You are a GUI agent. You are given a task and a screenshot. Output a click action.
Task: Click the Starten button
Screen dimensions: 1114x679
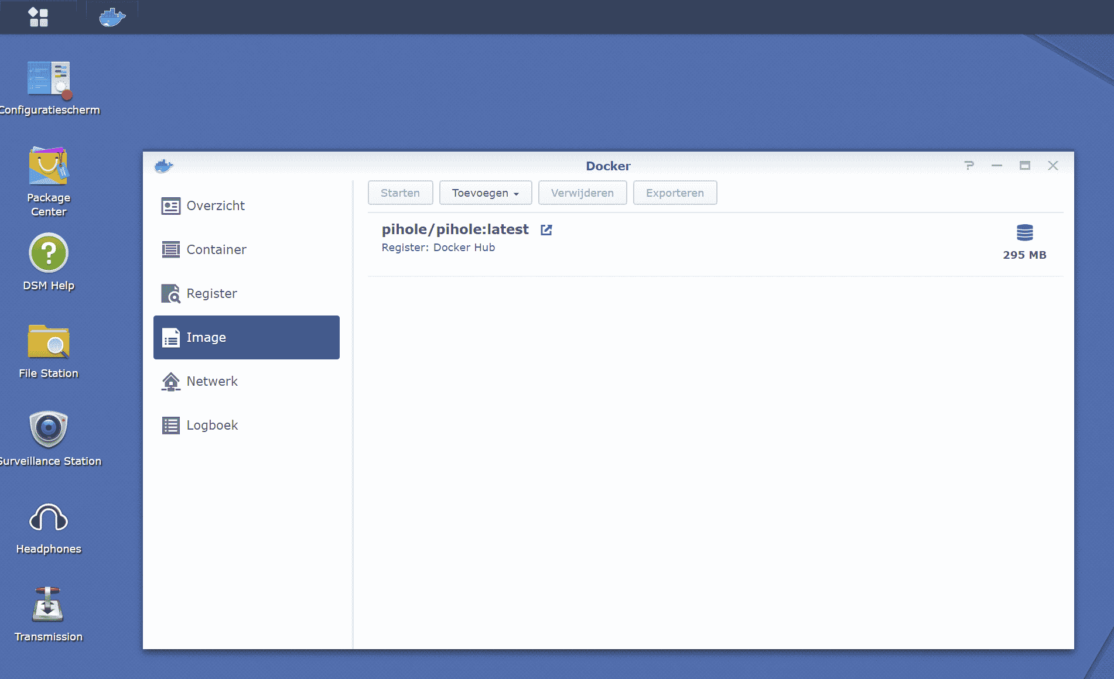click(x=400, y=193)
